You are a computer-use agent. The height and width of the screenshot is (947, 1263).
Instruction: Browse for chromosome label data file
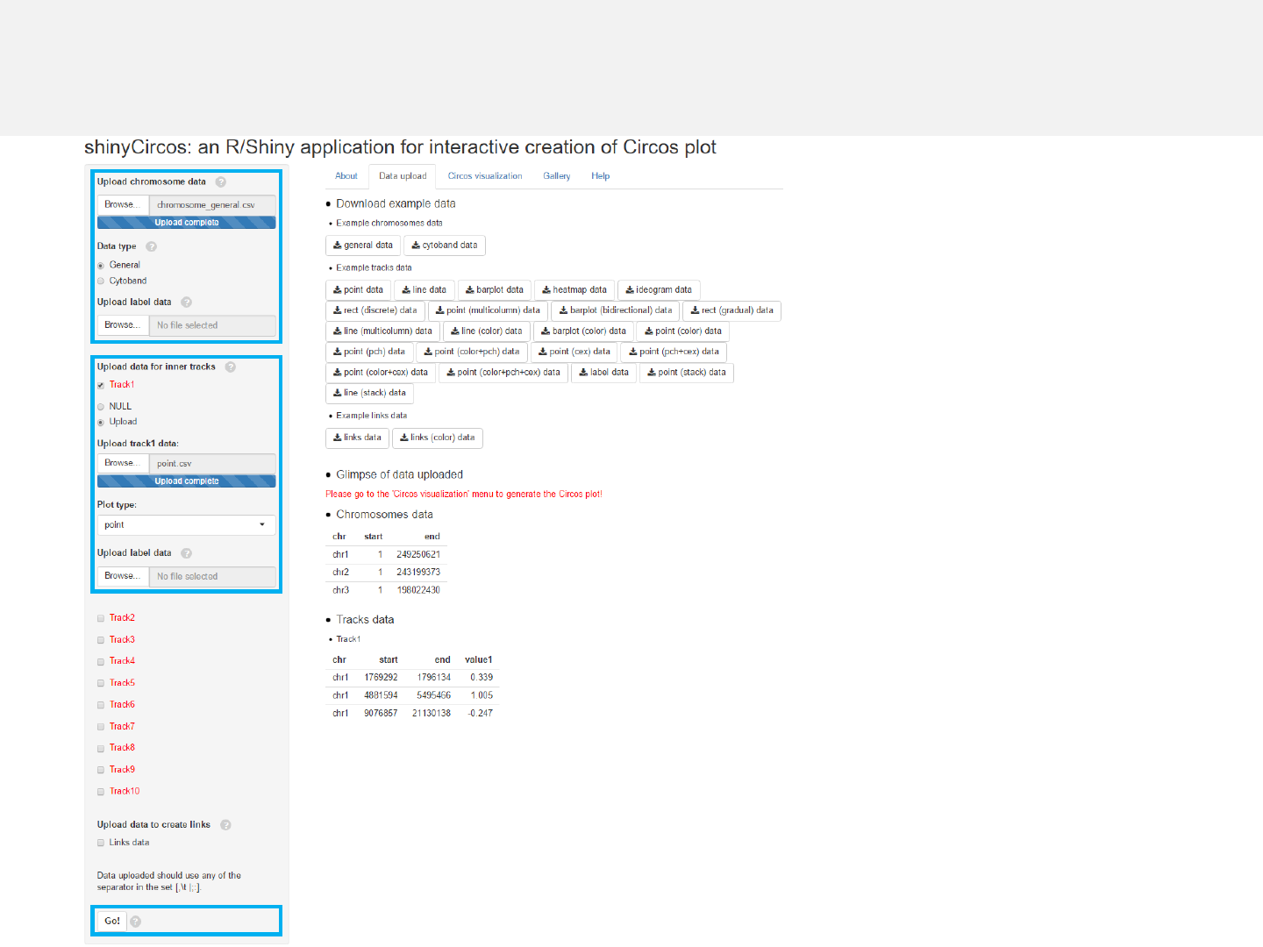pyautogui.click(x=123, y=325)
